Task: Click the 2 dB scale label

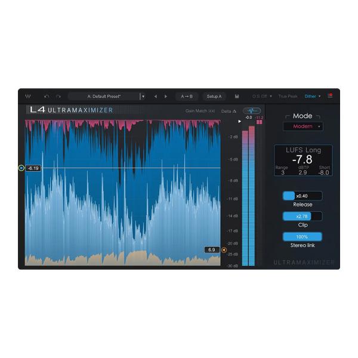Action: coord(233,137)
